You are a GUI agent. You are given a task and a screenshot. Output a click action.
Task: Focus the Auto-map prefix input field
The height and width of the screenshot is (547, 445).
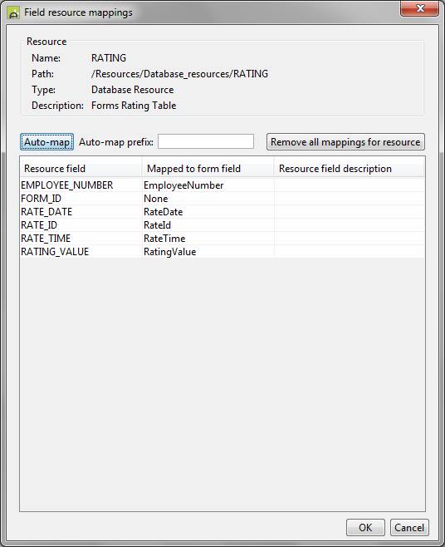[206, 141]
